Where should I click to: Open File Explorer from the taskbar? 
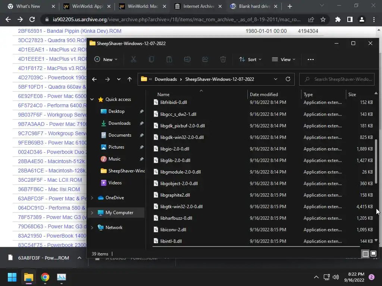(x=29, y=277)
